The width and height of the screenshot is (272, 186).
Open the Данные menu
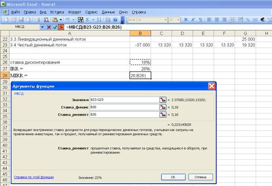click(108, 11)
